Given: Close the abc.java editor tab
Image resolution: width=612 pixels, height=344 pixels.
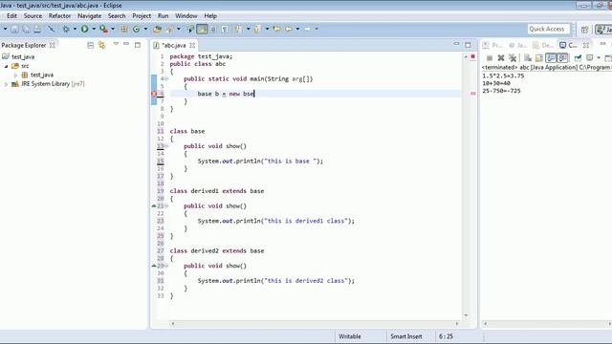Looking at the screenshot, I should click(x=192, y=46).
